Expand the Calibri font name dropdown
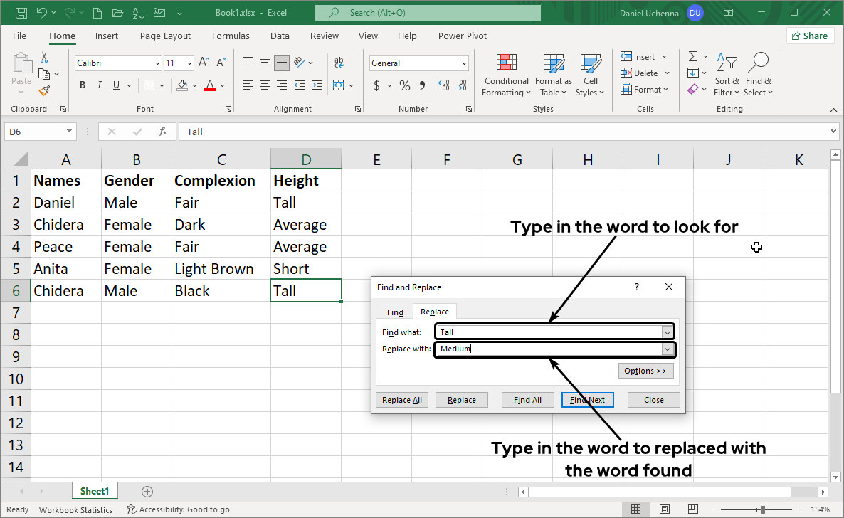 click(x=157, y=63)
